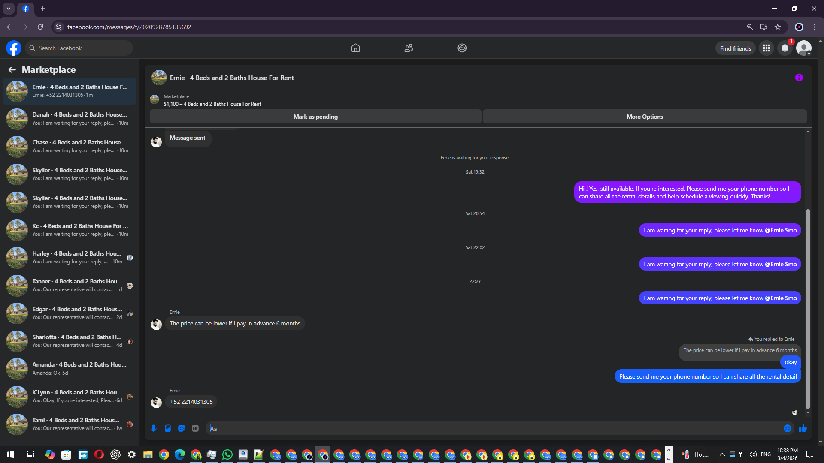Expand the browser tab search dropdown
The height and width of the screenshot is (463, 824).
[x=9, y=9]
